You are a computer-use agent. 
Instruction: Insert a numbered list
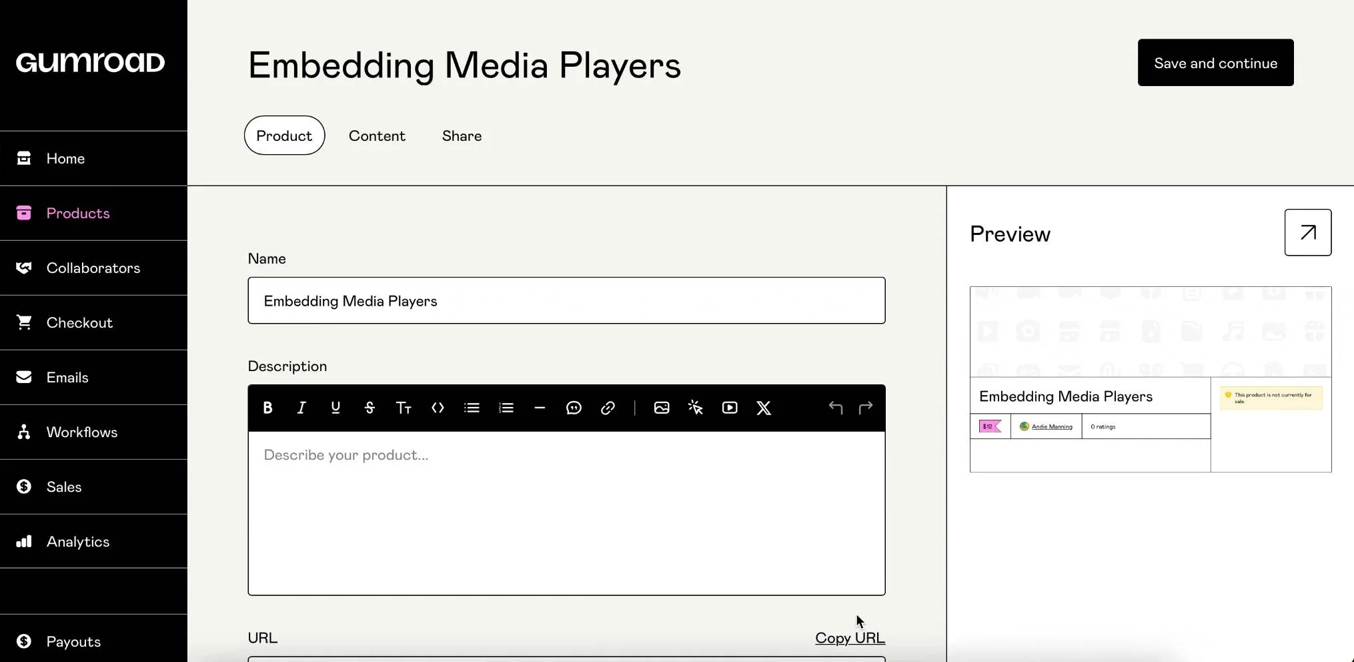(x=506, y=408)
